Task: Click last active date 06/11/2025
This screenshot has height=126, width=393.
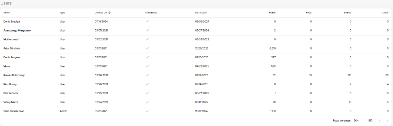Action: click(x=202, y=102)
